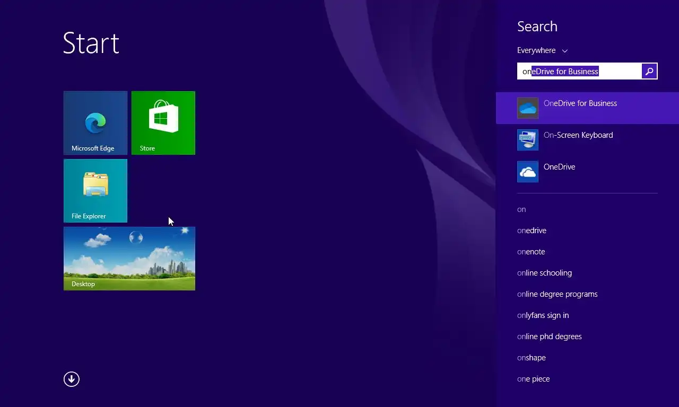Select the OneDrive for Business result label
The width and height of the screenshot is (679, 407).
click(x=580, y=103)
